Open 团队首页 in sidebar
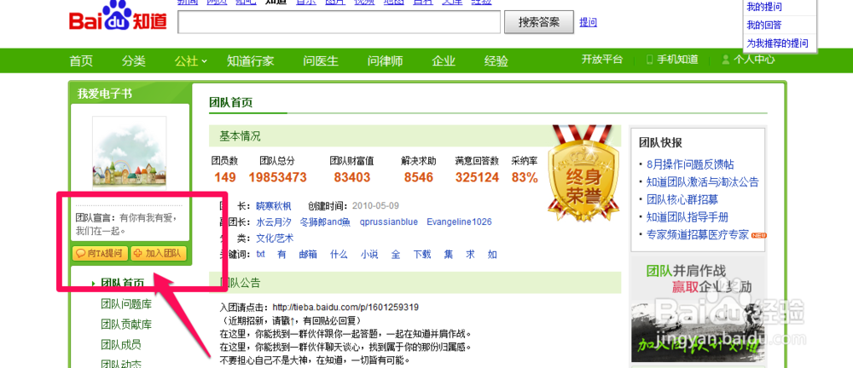 point(122,283)
